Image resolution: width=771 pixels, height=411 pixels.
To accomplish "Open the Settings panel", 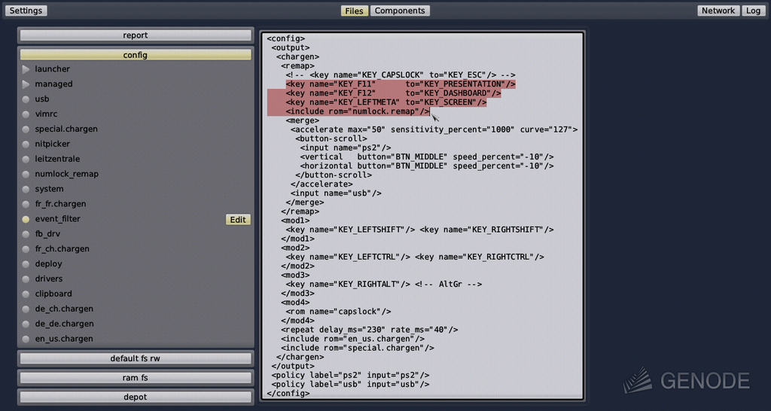I will click(26, 11).
